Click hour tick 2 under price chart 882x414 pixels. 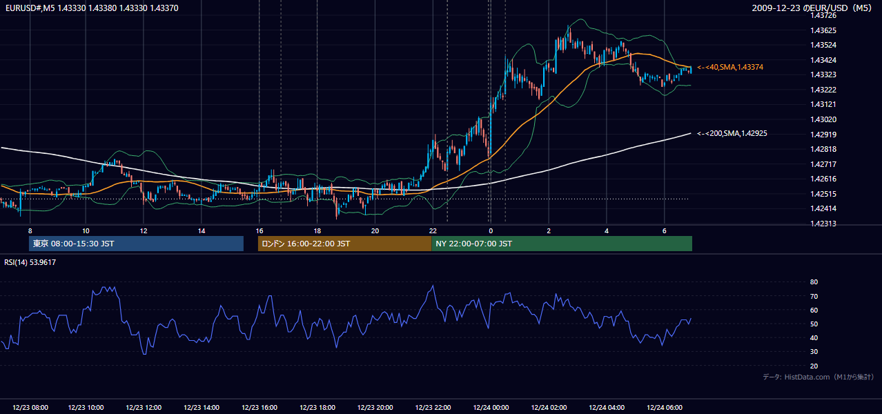(549, 230)
